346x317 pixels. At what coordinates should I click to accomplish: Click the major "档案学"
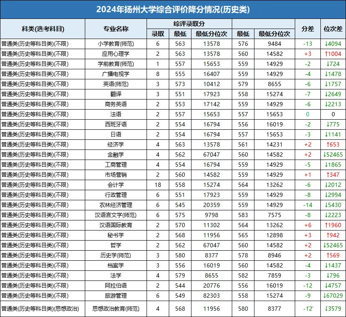(x=116, y=265)
